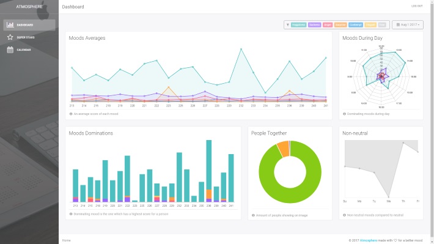This screenshot has width=434, height=244.
Task: Click the info icon under Non-neutral chart
Action: click(344, 215)
